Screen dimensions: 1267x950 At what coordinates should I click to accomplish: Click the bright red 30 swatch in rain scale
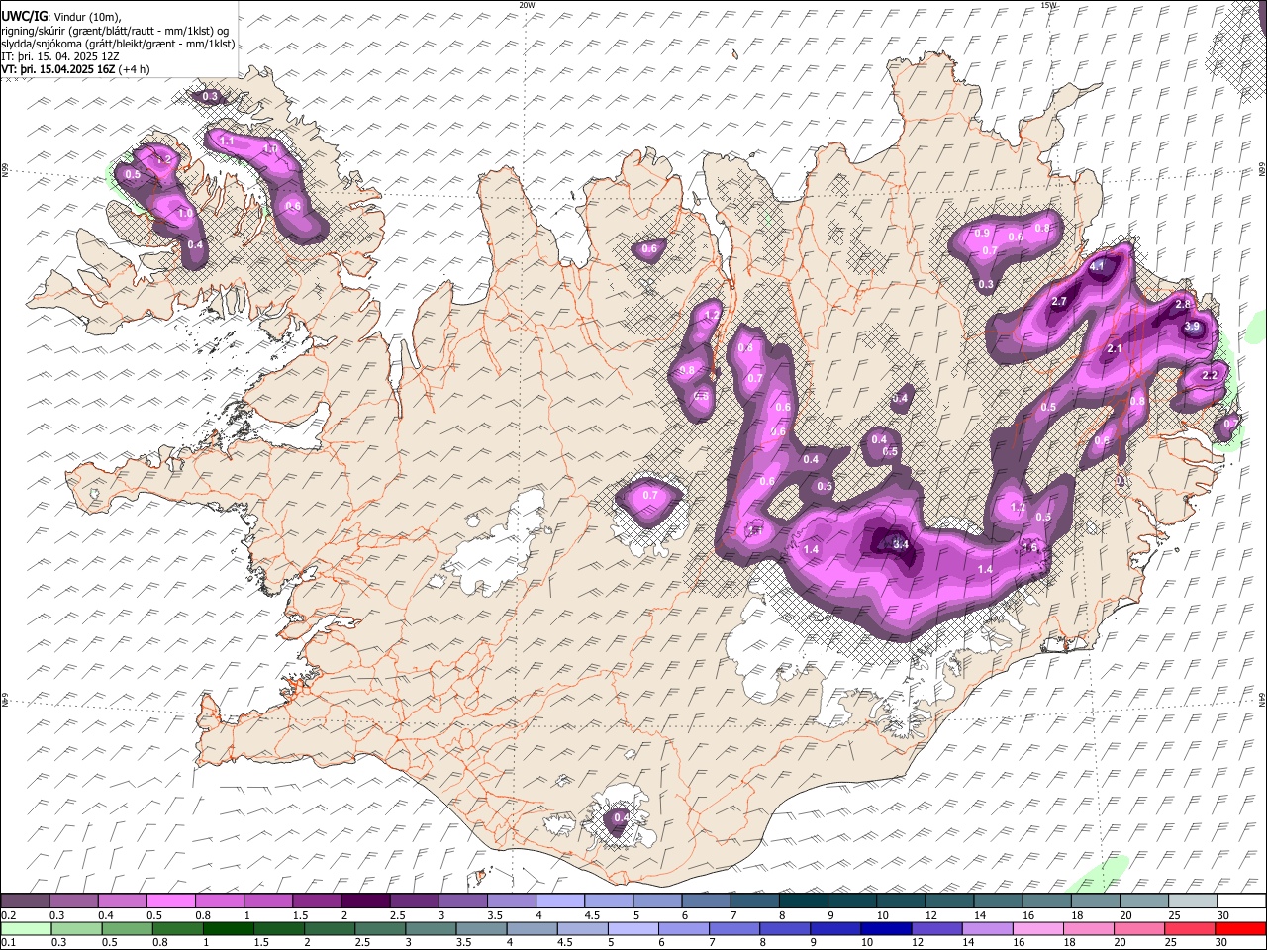1240,928
